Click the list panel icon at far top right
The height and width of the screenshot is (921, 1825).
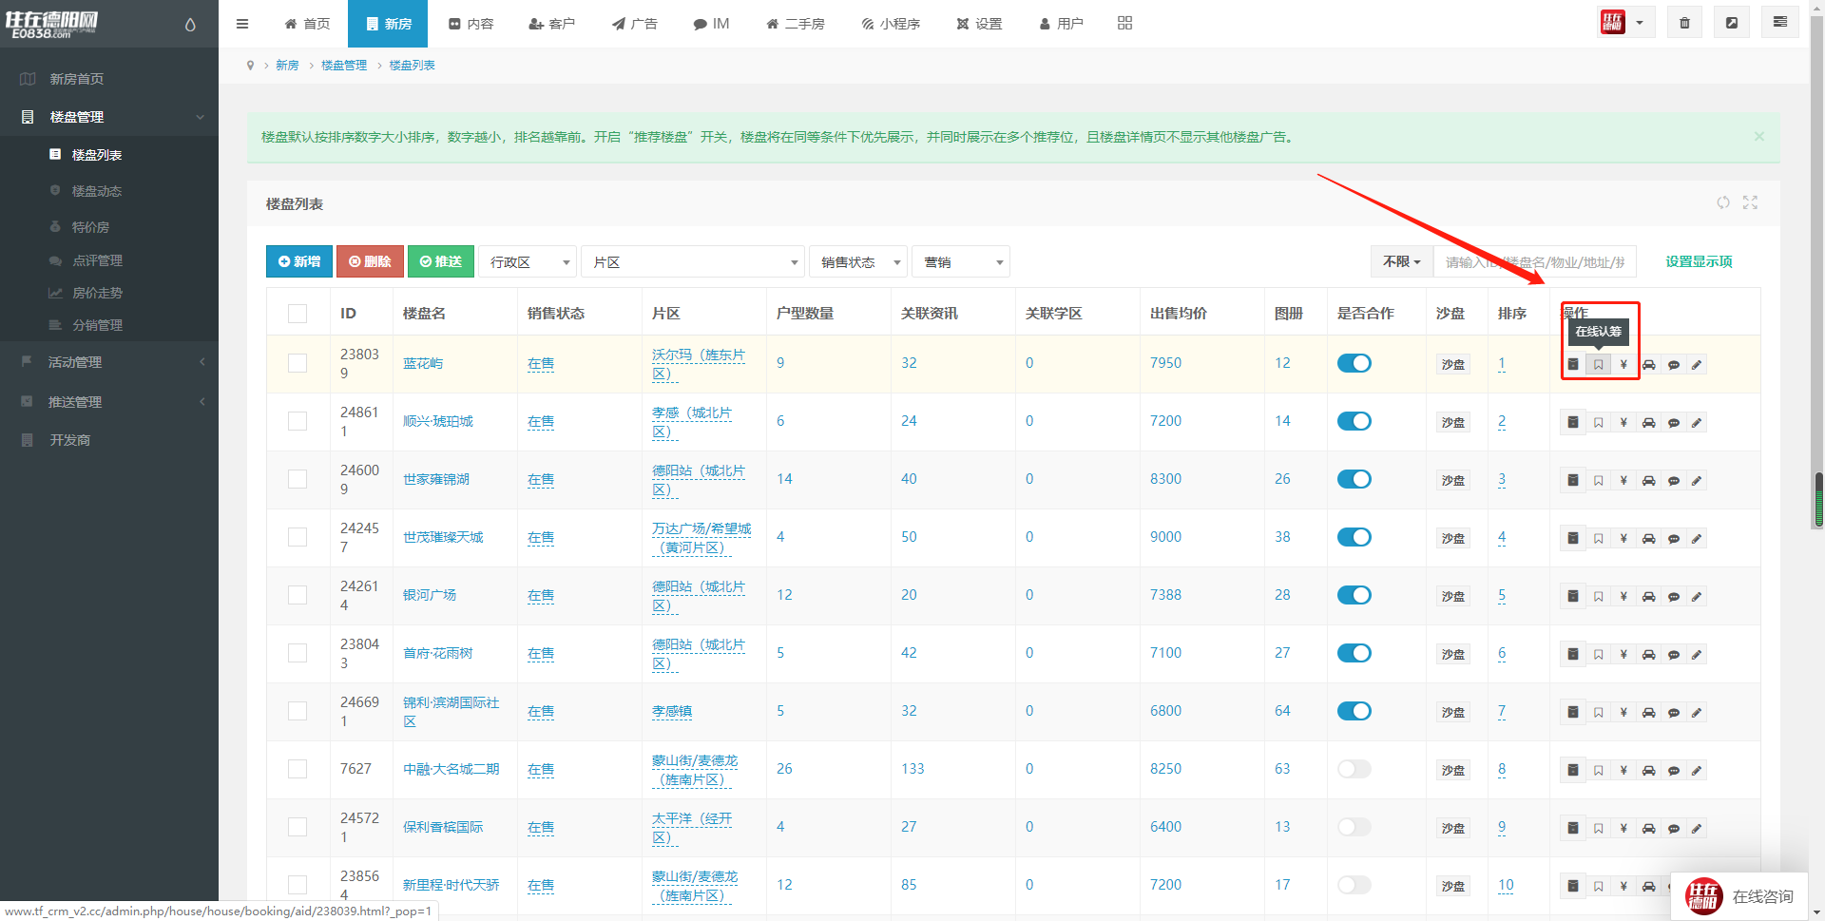pyautogui.click(x=1779, y=23)
